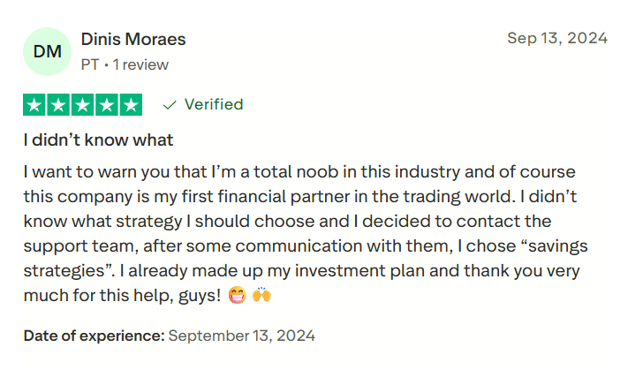
Task: Click the "Date of experience:" label
Action: pos(94,336)
